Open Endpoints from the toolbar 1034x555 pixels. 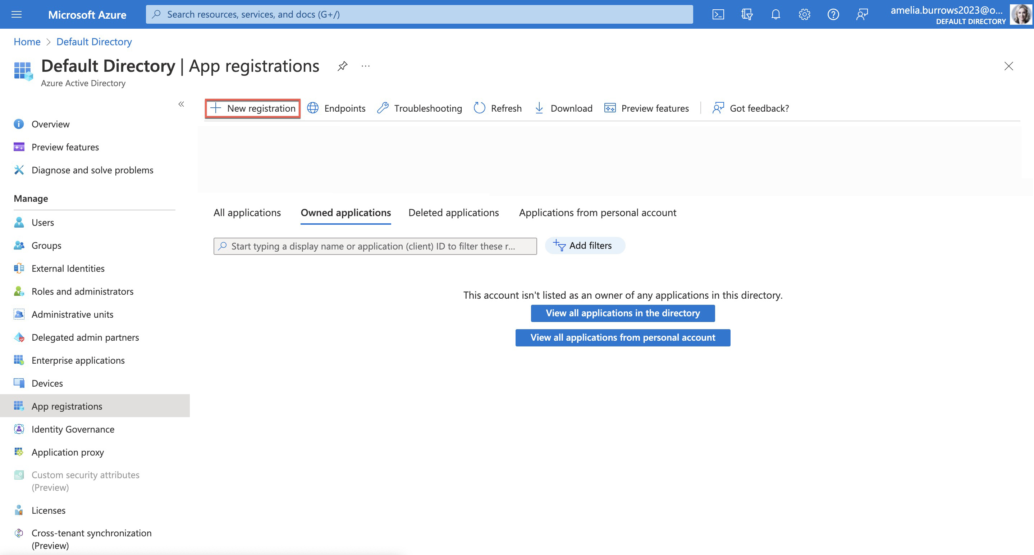click(337, 108)
